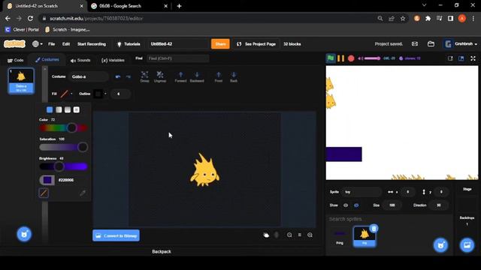Open the account dropdown at top right

click(461, 44)
